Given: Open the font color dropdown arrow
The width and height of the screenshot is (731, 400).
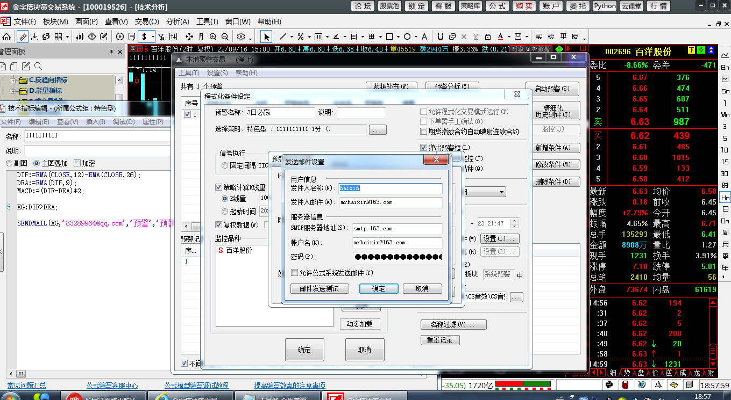Looking at the screenshot, I should point(509,37).
